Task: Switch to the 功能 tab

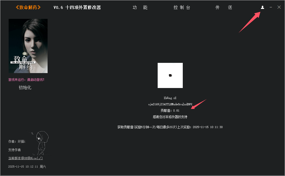Action: [140, 8]
